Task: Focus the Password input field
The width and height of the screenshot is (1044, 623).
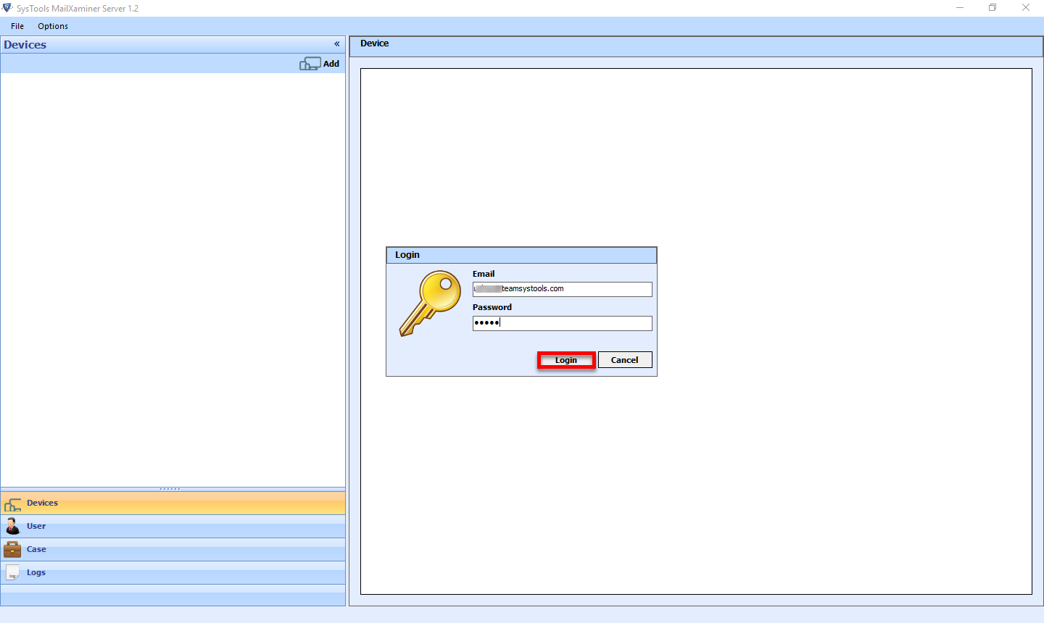Action: click(563, 323)
